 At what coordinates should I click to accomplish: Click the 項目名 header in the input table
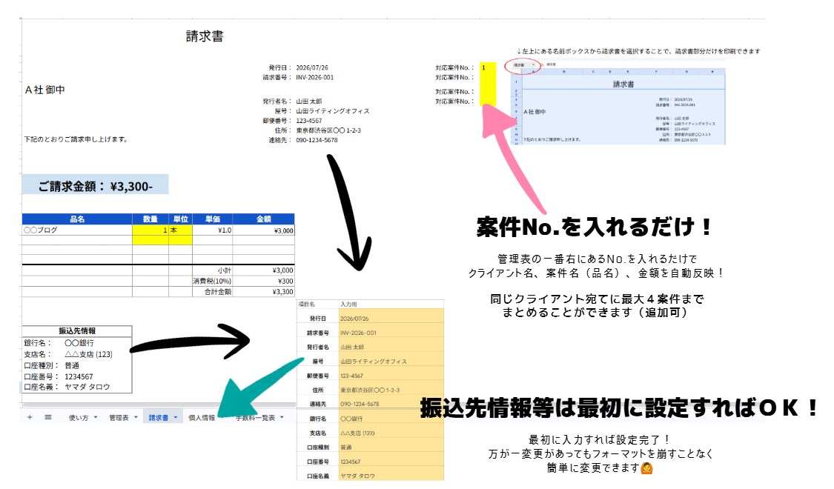pos(306,304)
